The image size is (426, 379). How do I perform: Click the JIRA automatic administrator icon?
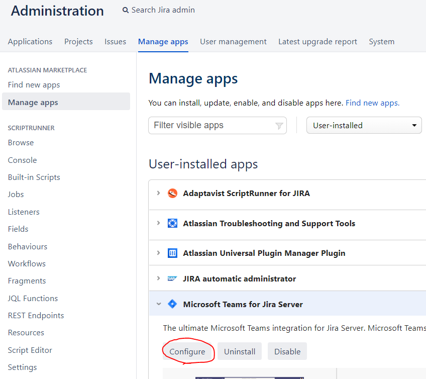pyautogui.click(x=172, y=278)
